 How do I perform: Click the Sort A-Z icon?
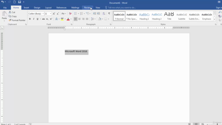tap(104, 14)
